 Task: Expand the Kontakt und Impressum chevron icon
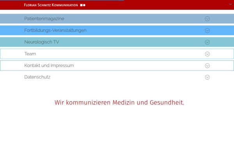tap(207, 66)
